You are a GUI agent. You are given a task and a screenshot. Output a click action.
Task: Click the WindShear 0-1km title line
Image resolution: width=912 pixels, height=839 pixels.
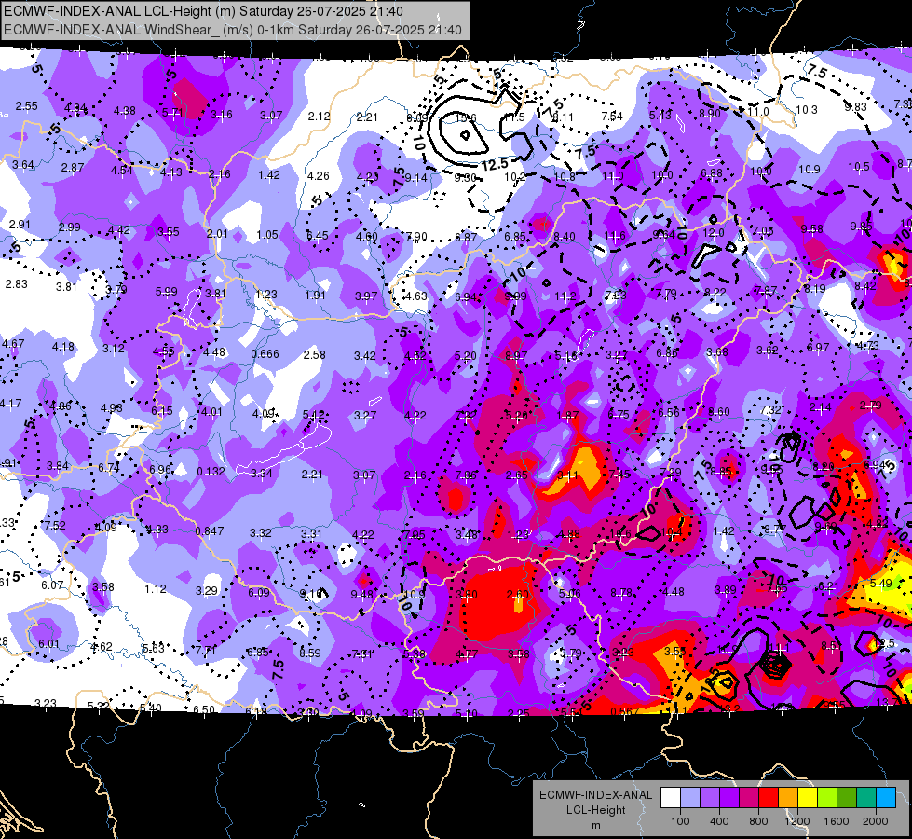click(x=233, y=30)
